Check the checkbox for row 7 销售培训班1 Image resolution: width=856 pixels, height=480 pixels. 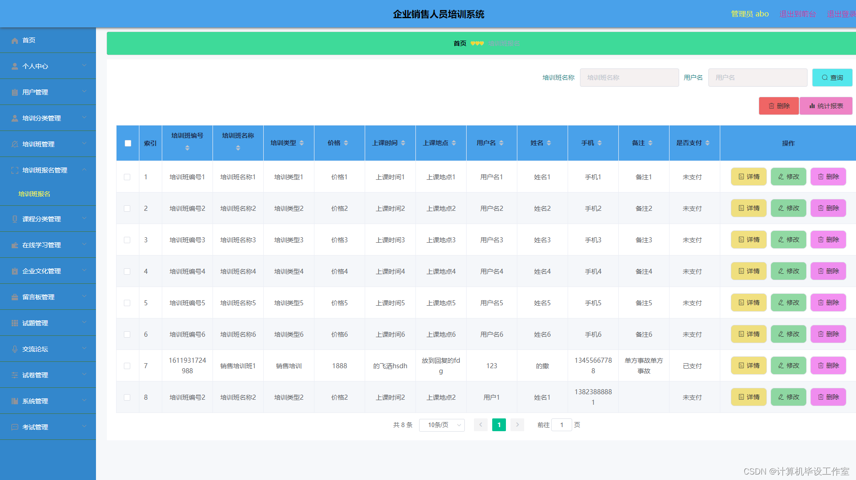tap(127, 366)
